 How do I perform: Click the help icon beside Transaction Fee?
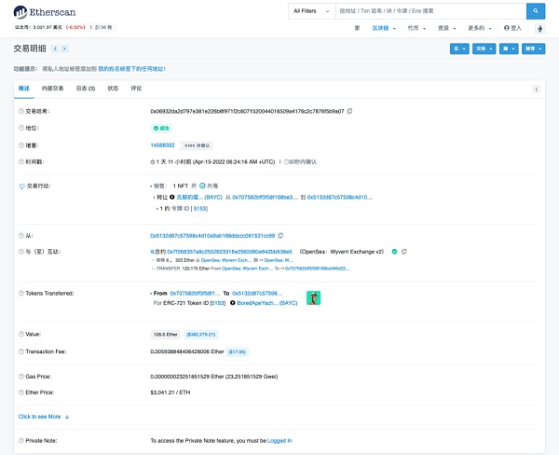(x=21, y=351)
